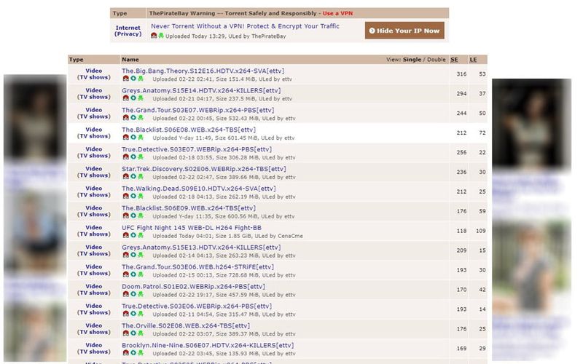
Task: Open True.Detective.S03E06.WEBRip torrent page
Action: click(x=197, y=306)
